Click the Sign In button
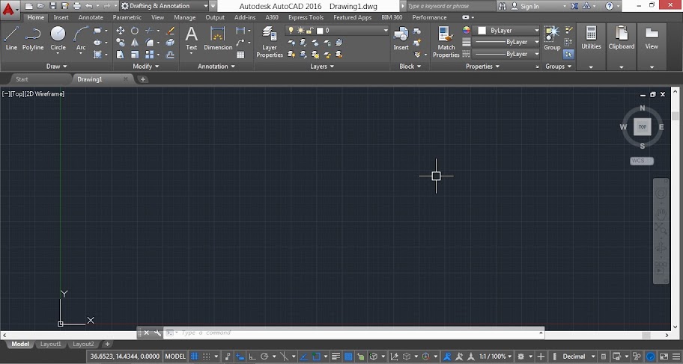The height and width of the screenshot is (364, 683). pyautogui.click(x=529, y=6)
